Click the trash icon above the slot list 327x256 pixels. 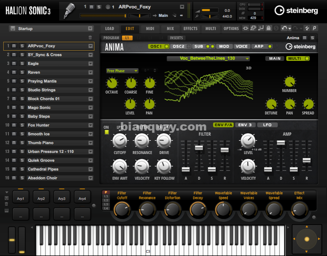point(90,37)
